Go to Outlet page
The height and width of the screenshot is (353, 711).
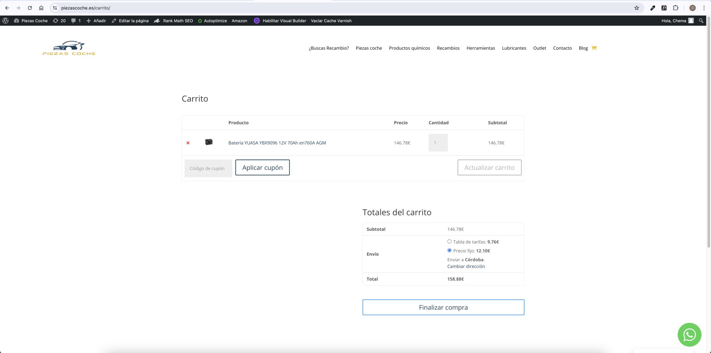click(540, 48)
